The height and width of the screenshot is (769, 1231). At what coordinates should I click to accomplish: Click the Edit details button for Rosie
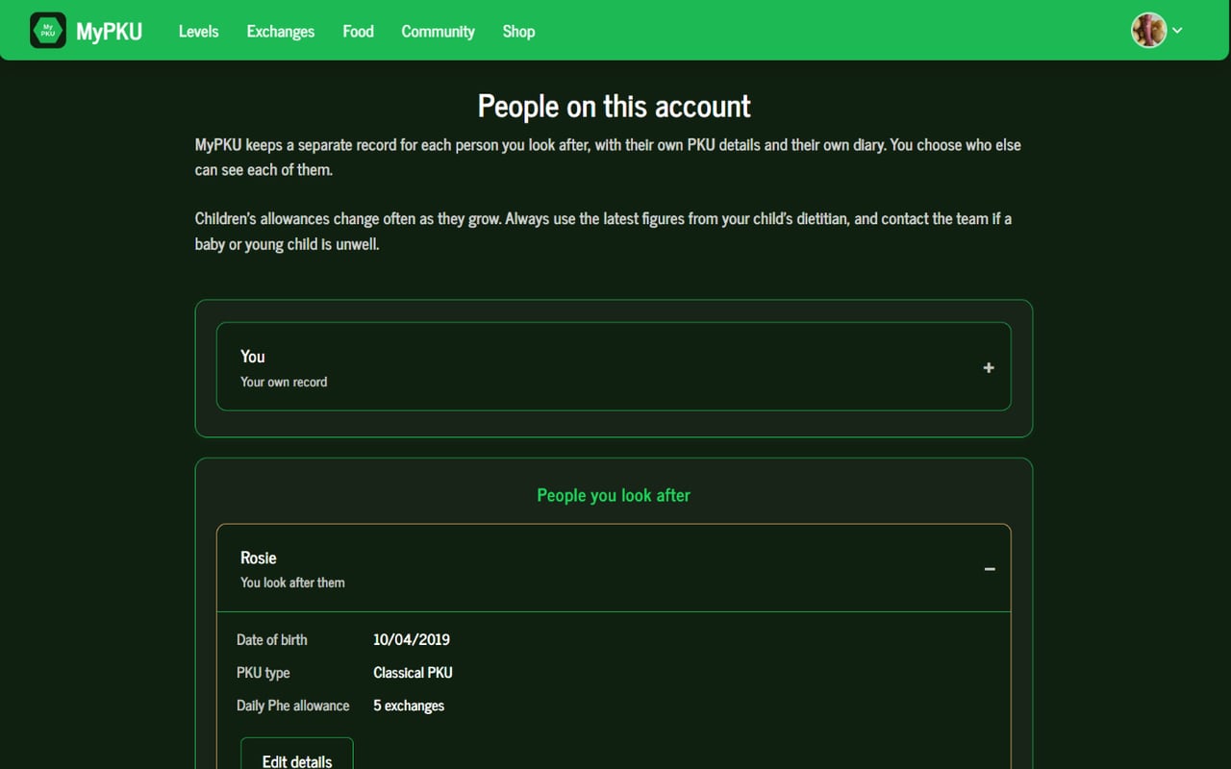[297, 756]
